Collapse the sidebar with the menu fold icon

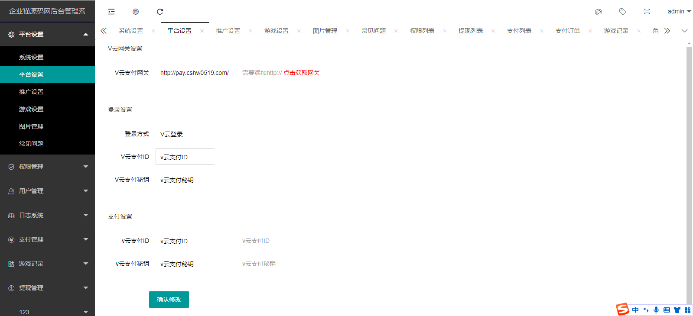pyautogui.click(x=111, y=12)
